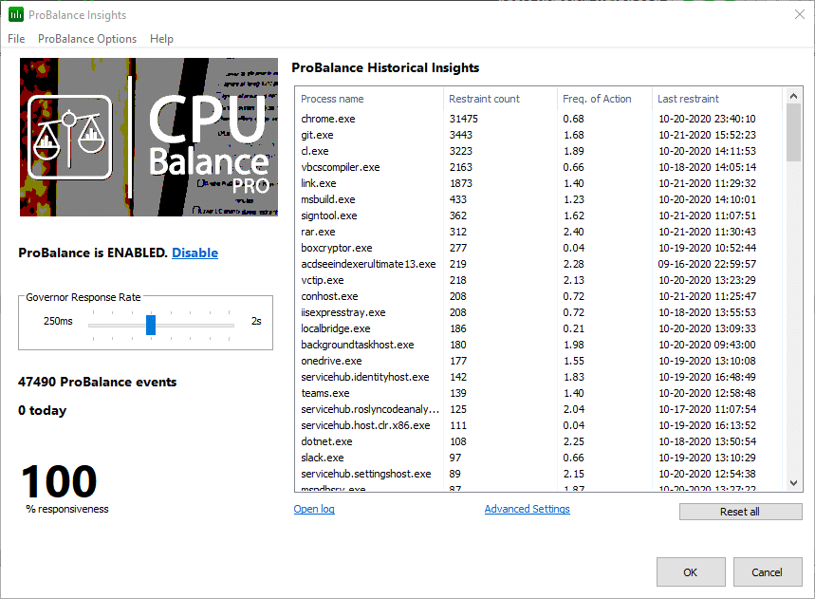Sort by Restraint count column header
Image resolution: width=815 pixels, height=599 pixels.
[x=501, y=99]
